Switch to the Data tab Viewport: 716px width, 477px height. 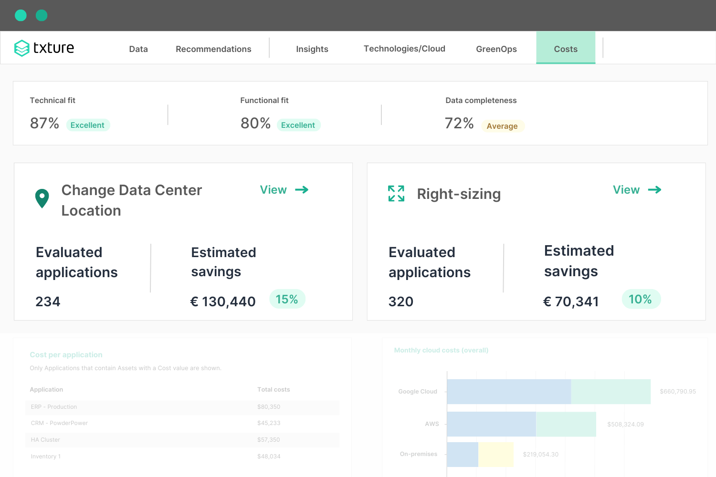[138, 49]
